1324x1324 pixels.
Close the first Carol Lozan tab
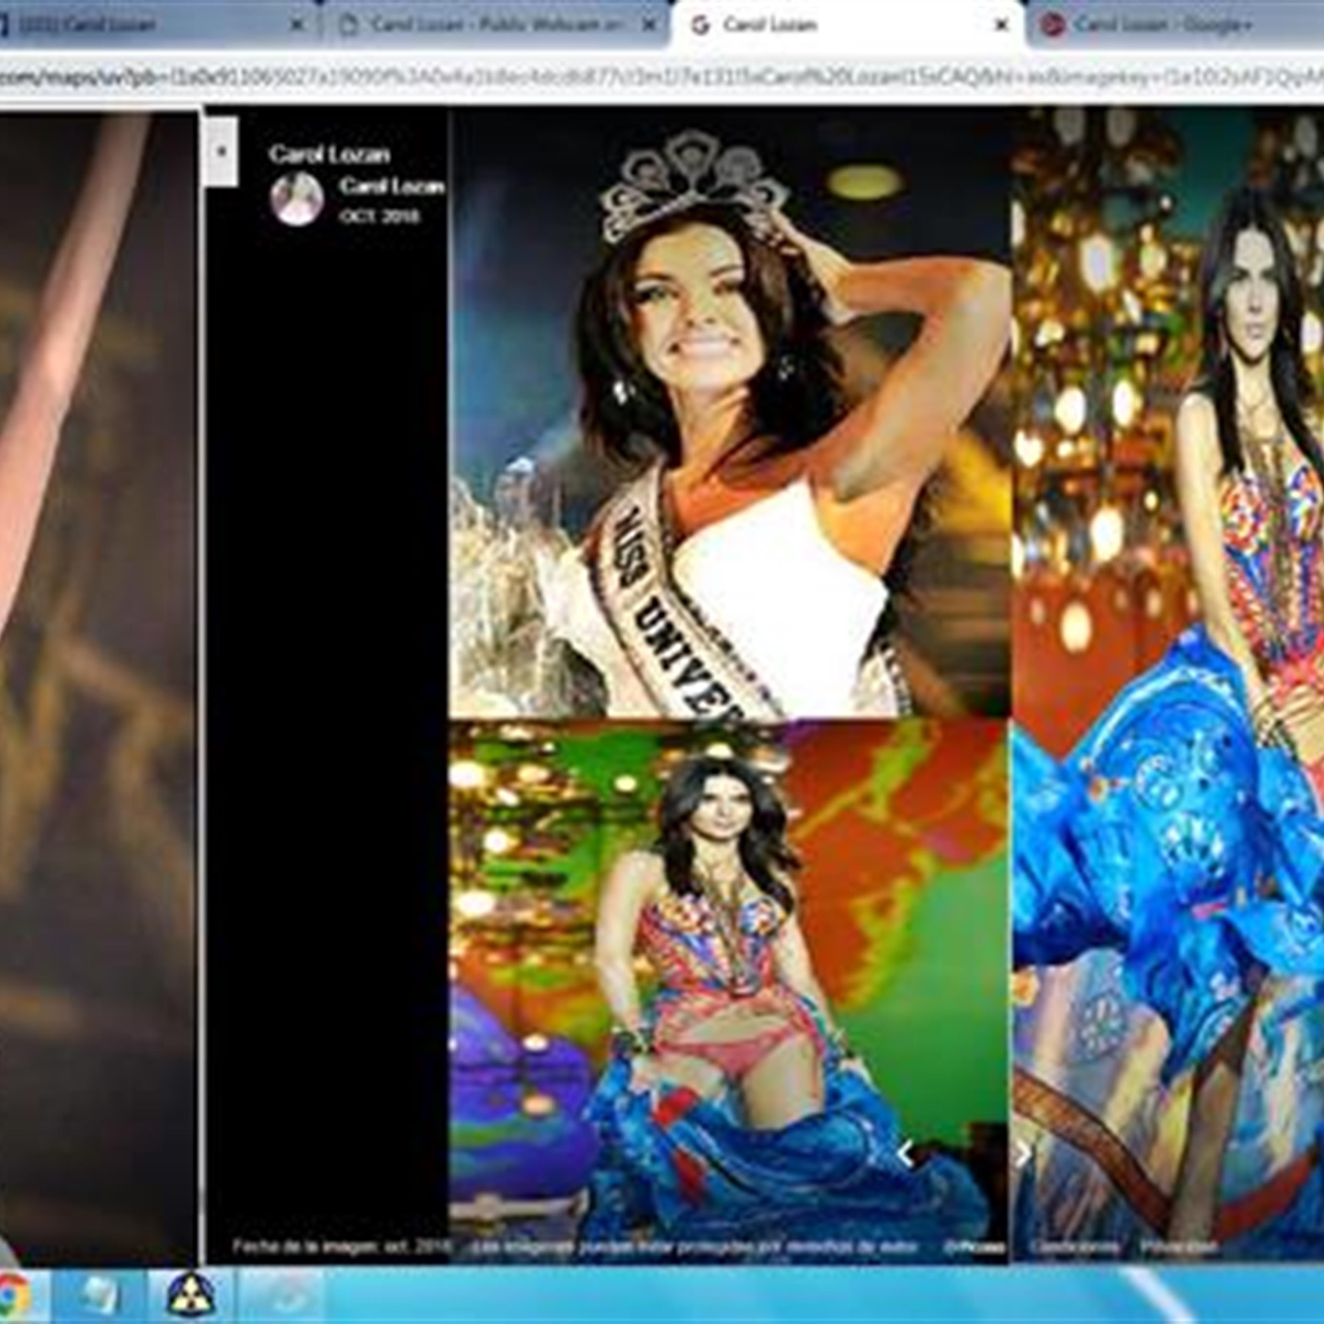pyautogui.click(x=297, y=26)
